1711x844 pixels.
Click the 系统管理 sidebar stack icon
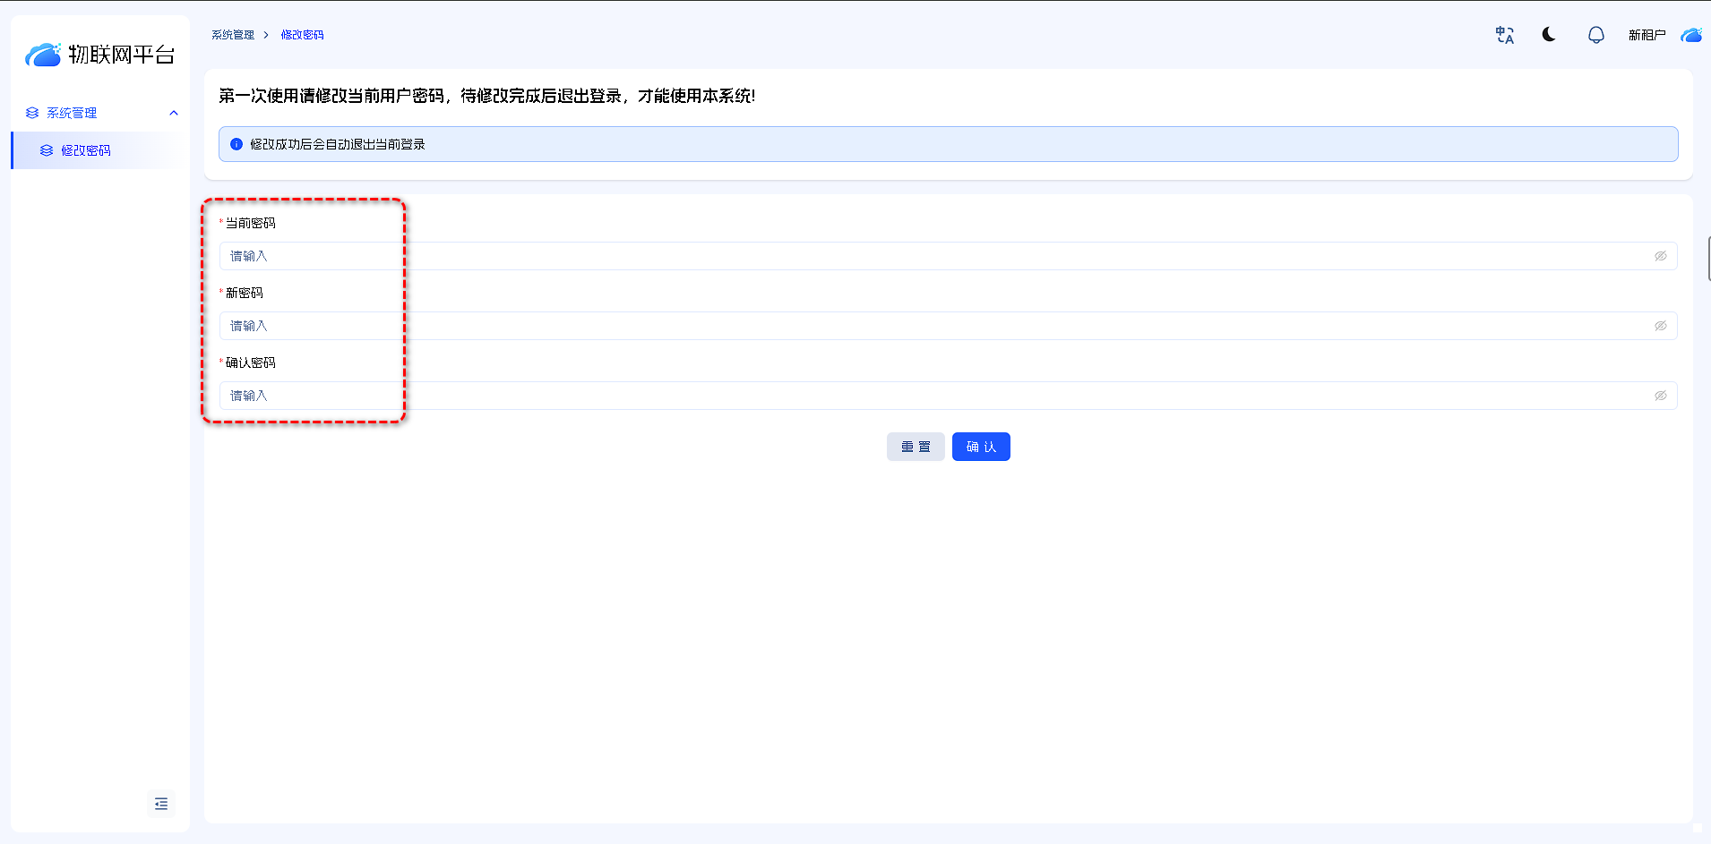tap(32, 113)
